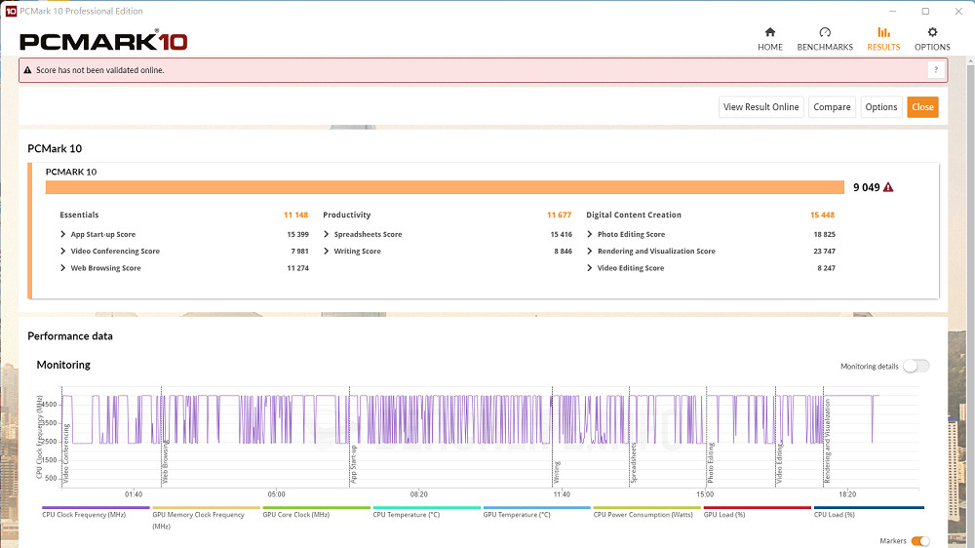Image resolution: width=975 pixels, height=548 pixels.
Task: Toggle CPU Clock Frequency purple legend swatch
Action: (x=96, y=508)
